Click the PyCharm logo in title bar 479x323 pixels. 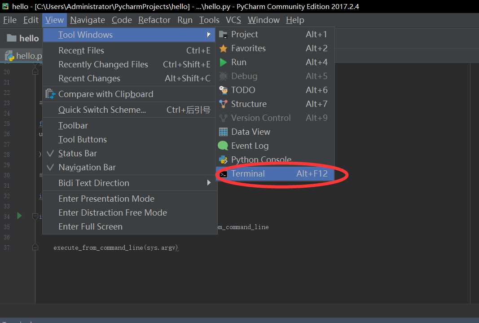pos(5,6)
